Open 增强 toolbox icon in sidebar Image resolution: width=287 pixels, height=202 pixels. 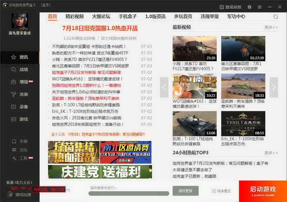click(x=13, y=82)
